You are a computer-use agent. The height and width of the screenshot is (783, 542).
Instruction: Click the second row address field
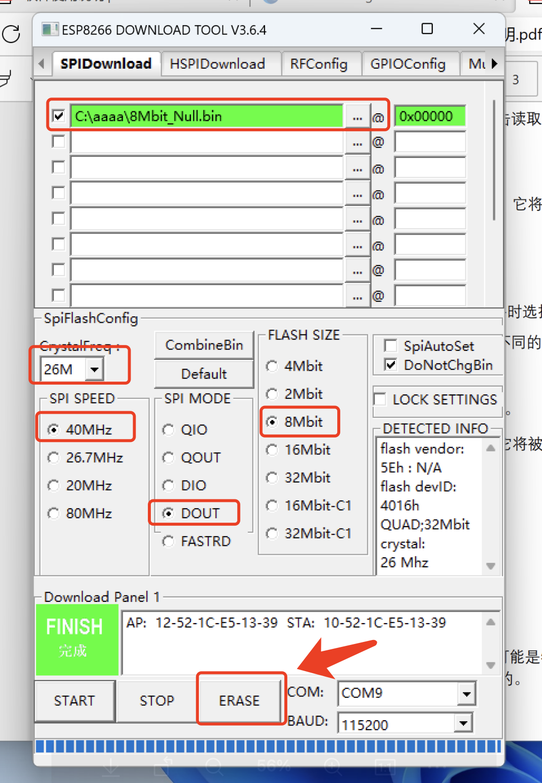click(x=430, y=143)
